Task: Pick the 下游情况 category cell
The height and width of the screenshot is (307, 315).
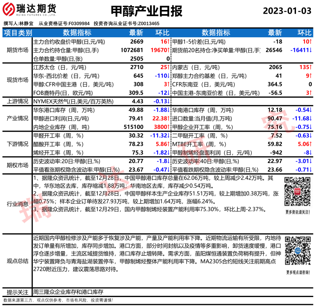Action: pos(17,144)
